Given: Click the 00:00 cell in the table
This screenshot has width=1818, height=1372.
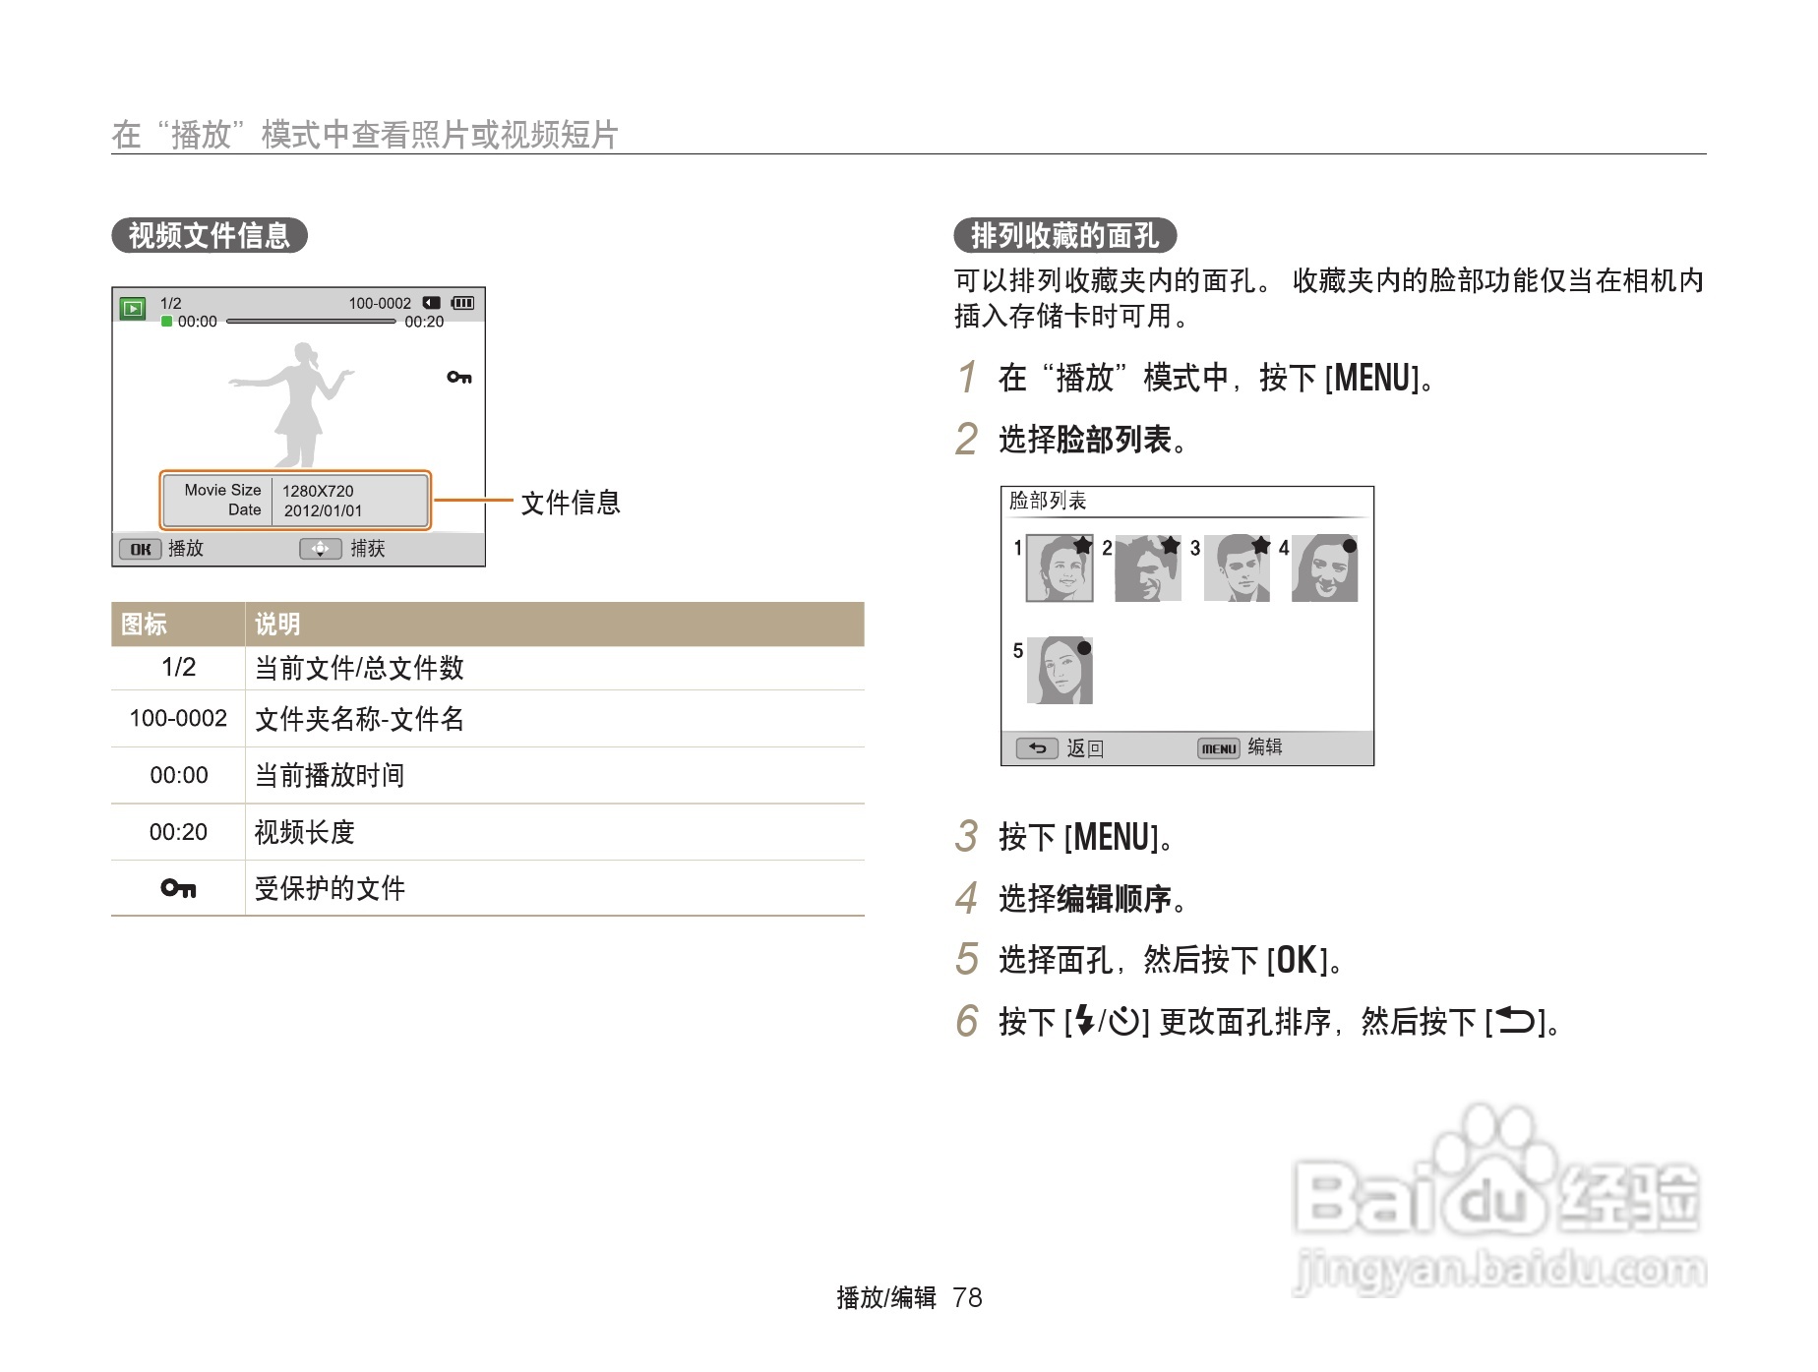Looking at the screenshot, I should point(179,776).
